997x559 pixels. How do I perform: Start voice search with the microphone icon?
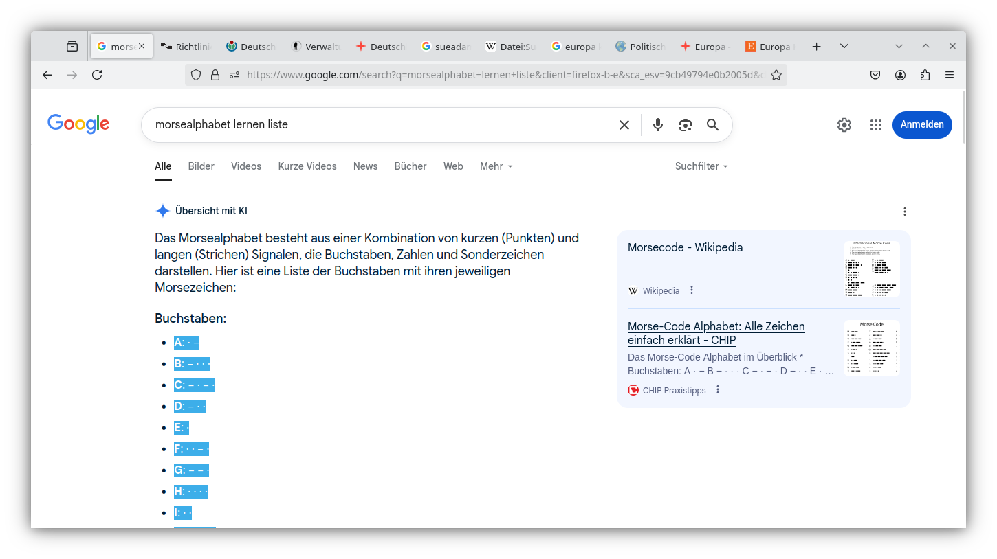pos(657,124)
